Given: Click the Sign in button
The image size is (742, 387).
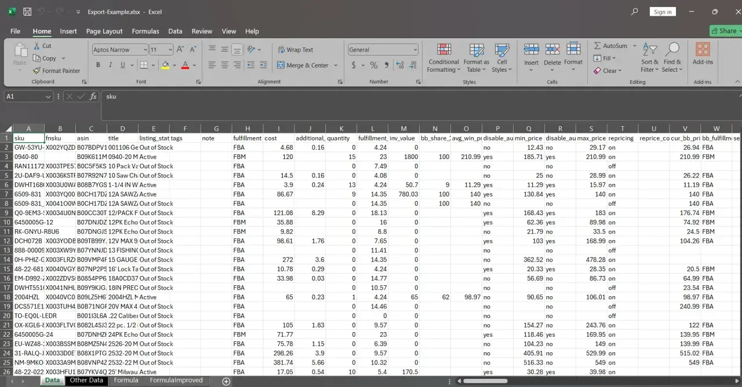Looking at the screenshot, I should coord(663,12).
